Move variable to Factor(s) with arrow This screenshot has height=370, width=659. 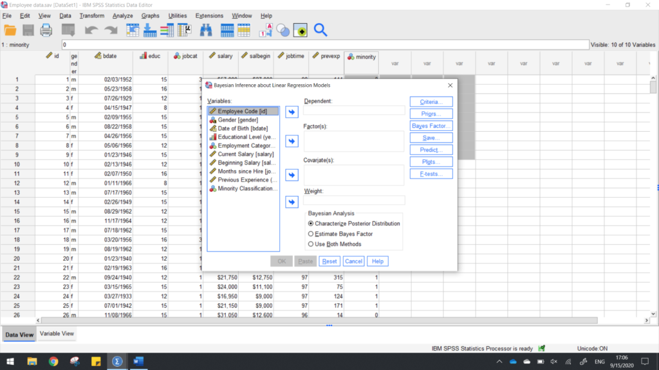292,141
